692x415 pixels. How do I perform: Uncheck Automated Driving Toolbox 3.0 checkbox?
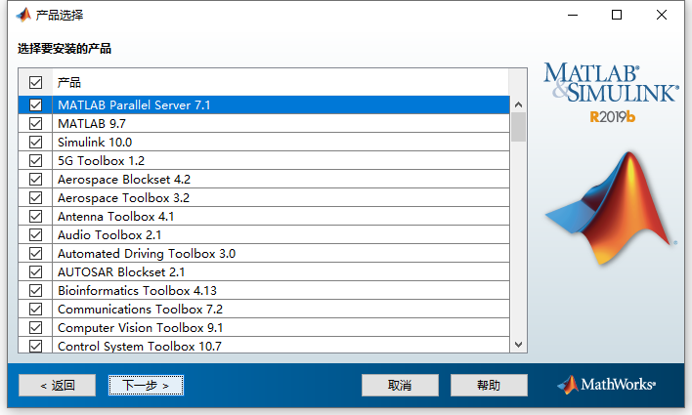[x=36, y=253]
